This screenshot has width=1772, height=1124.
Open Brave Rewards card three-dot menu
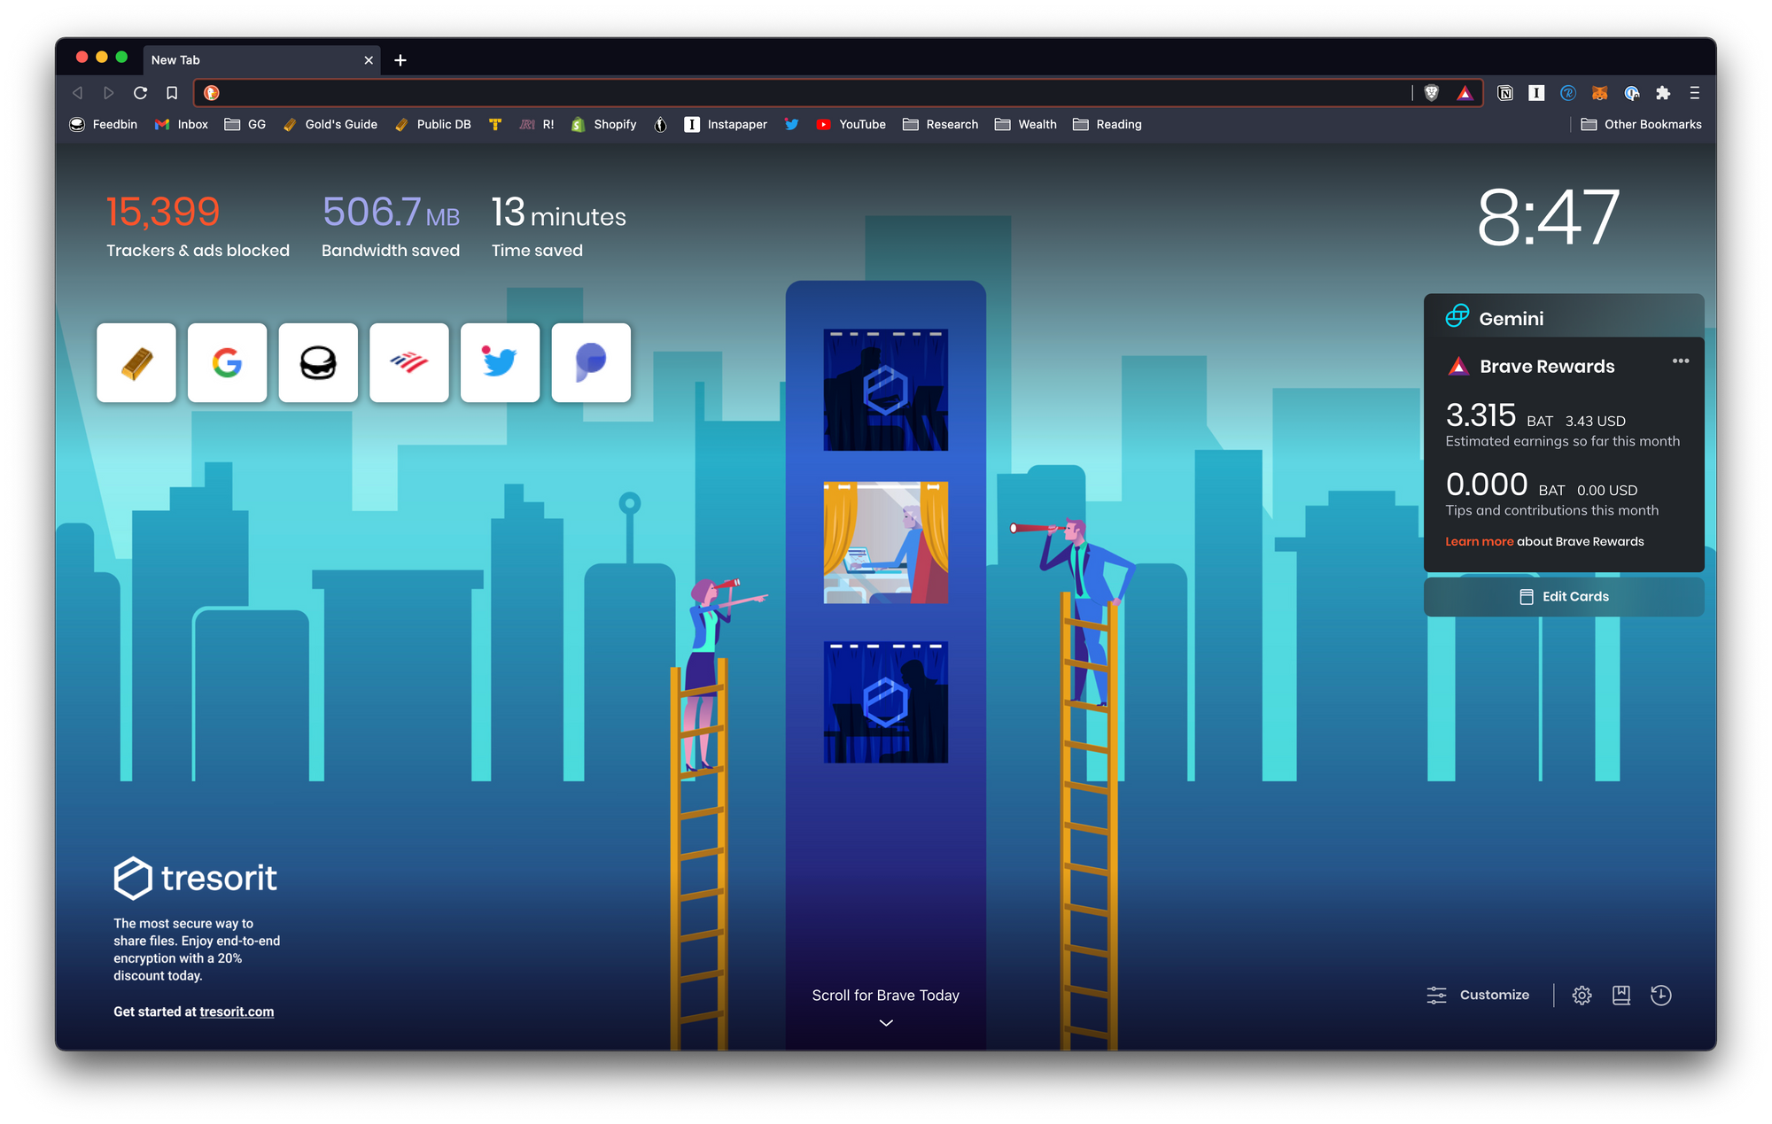point(1681,361)
